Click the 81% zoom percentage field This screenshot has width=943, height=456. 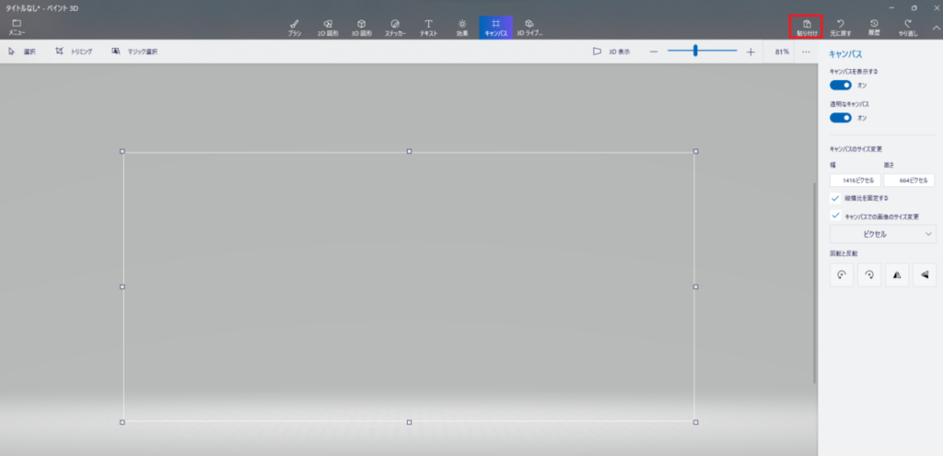coord(781,52)
